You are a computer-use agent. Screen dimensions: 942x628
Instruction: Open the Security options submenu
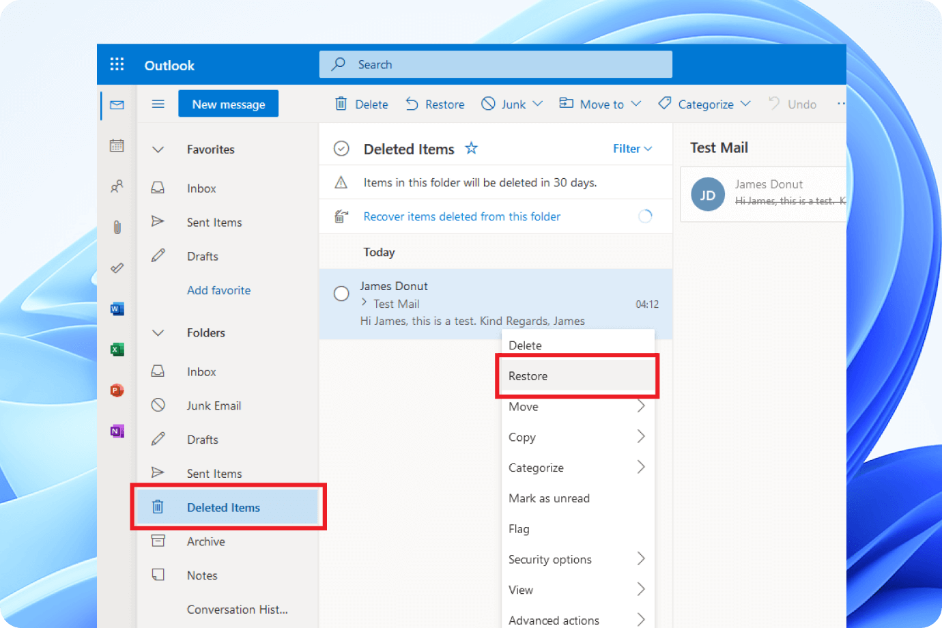tap(578, 560)
